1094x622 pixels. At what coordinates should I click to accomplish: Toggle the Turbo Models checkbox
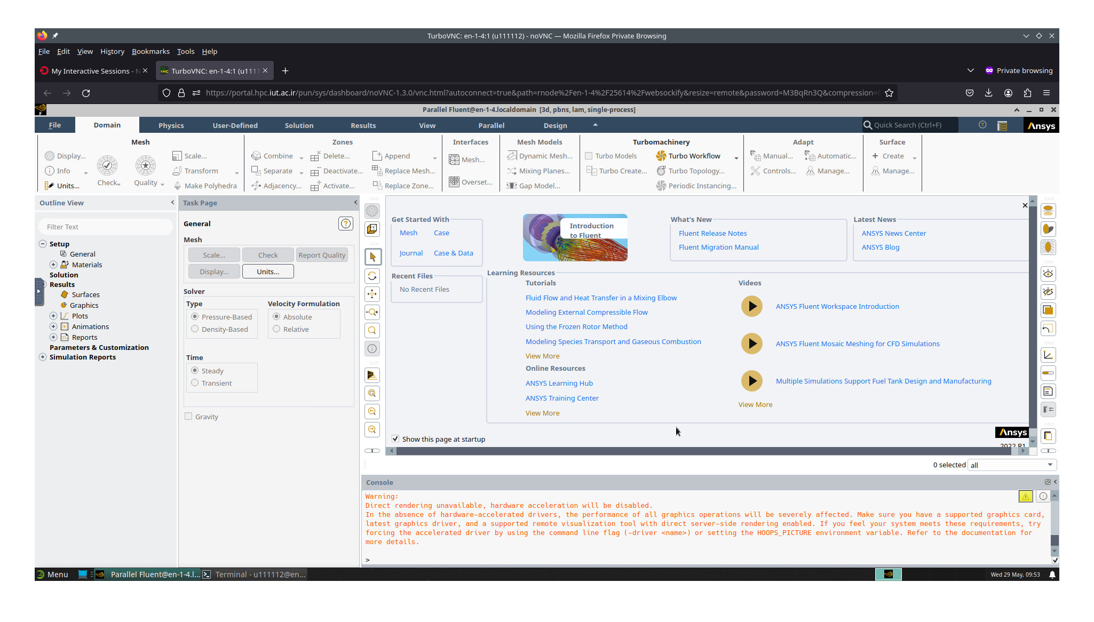click(x=589, y=156)
